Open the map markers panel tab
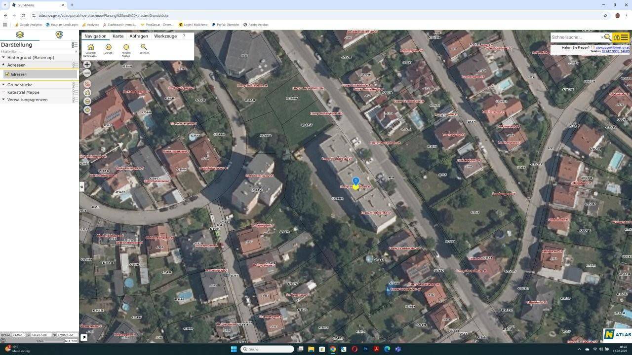 pos(59,35)
